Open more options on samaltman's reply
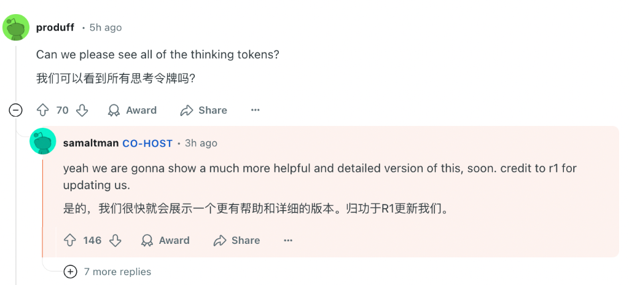The width and height of the screenshot is (629, 285). pos(288,240)
